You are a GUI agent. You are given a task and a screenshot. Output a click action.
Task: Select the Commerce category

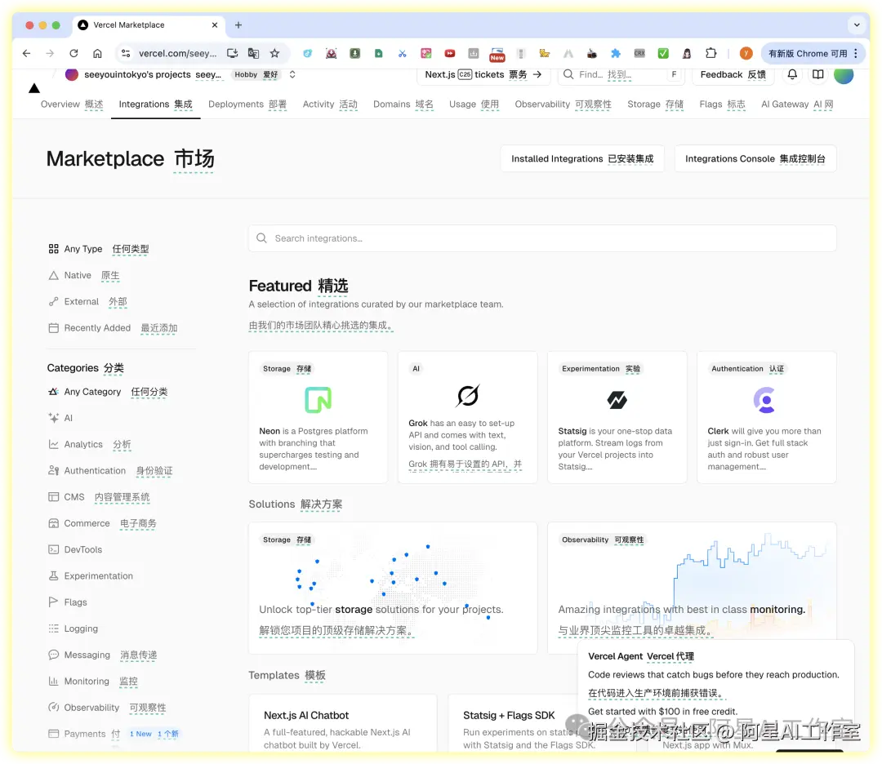click(102, 523)
